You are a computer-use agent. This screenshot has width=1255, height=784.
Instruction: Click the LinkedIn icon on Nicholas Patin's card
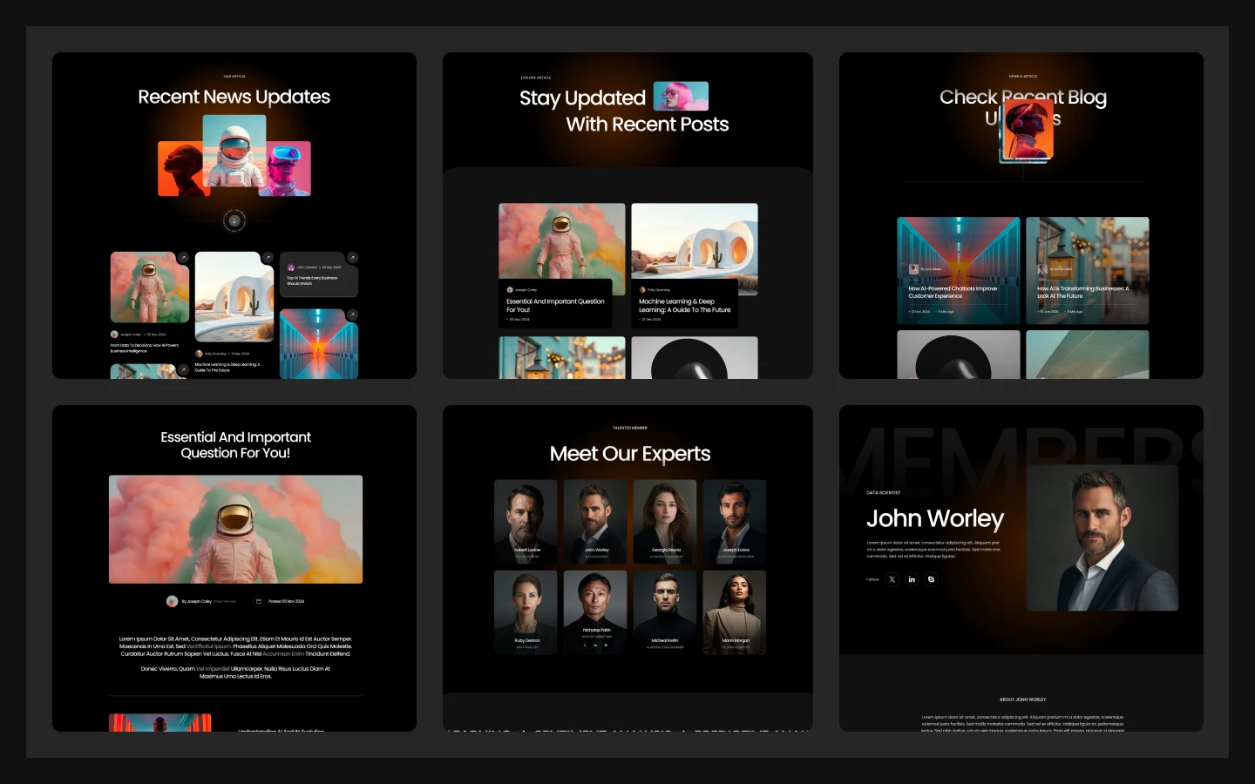595,645
